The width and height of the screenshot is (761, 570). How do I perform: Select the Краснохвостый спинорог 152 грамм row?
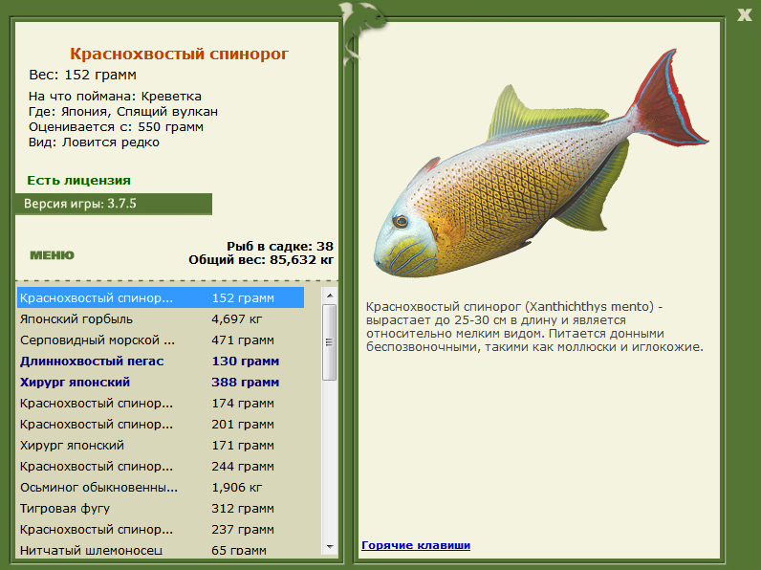point(161,297)
